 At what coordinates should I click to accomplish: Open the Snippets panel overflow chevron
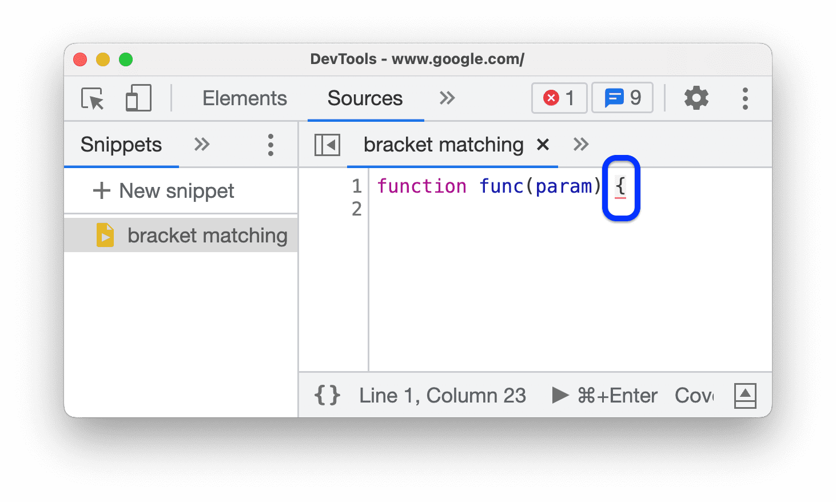click(x=201, y=145)
